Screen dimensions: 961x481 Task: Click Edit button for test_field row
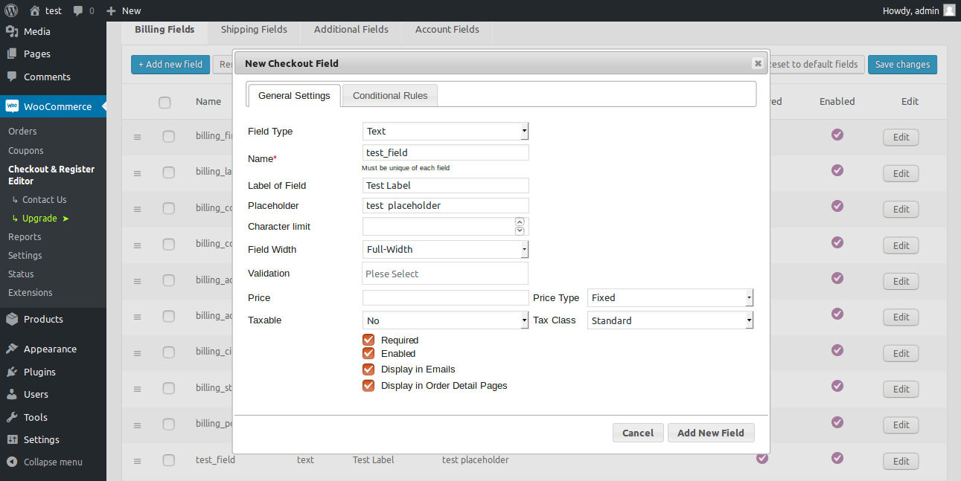[x=901, y=461]
